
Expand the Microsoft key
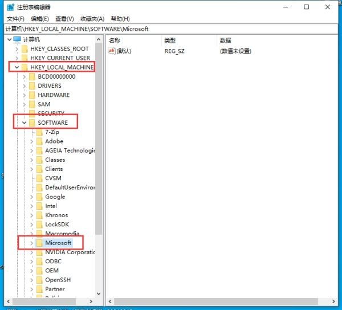[x=31, y=243]
